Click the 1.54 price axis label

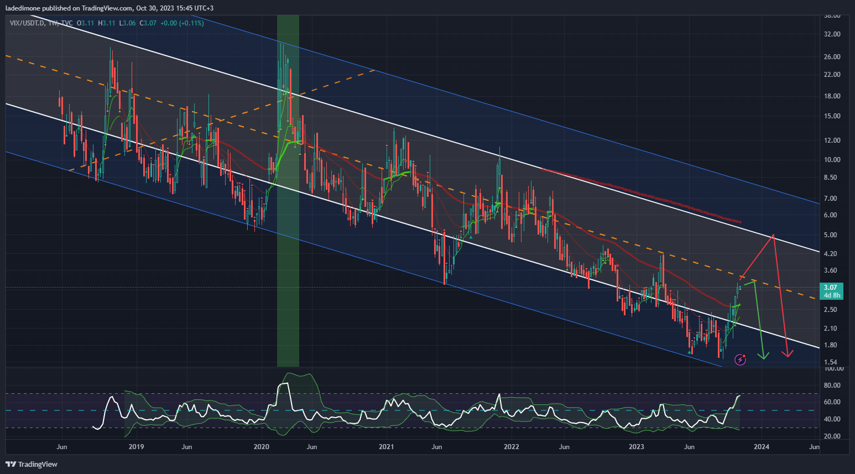point(830,362)
